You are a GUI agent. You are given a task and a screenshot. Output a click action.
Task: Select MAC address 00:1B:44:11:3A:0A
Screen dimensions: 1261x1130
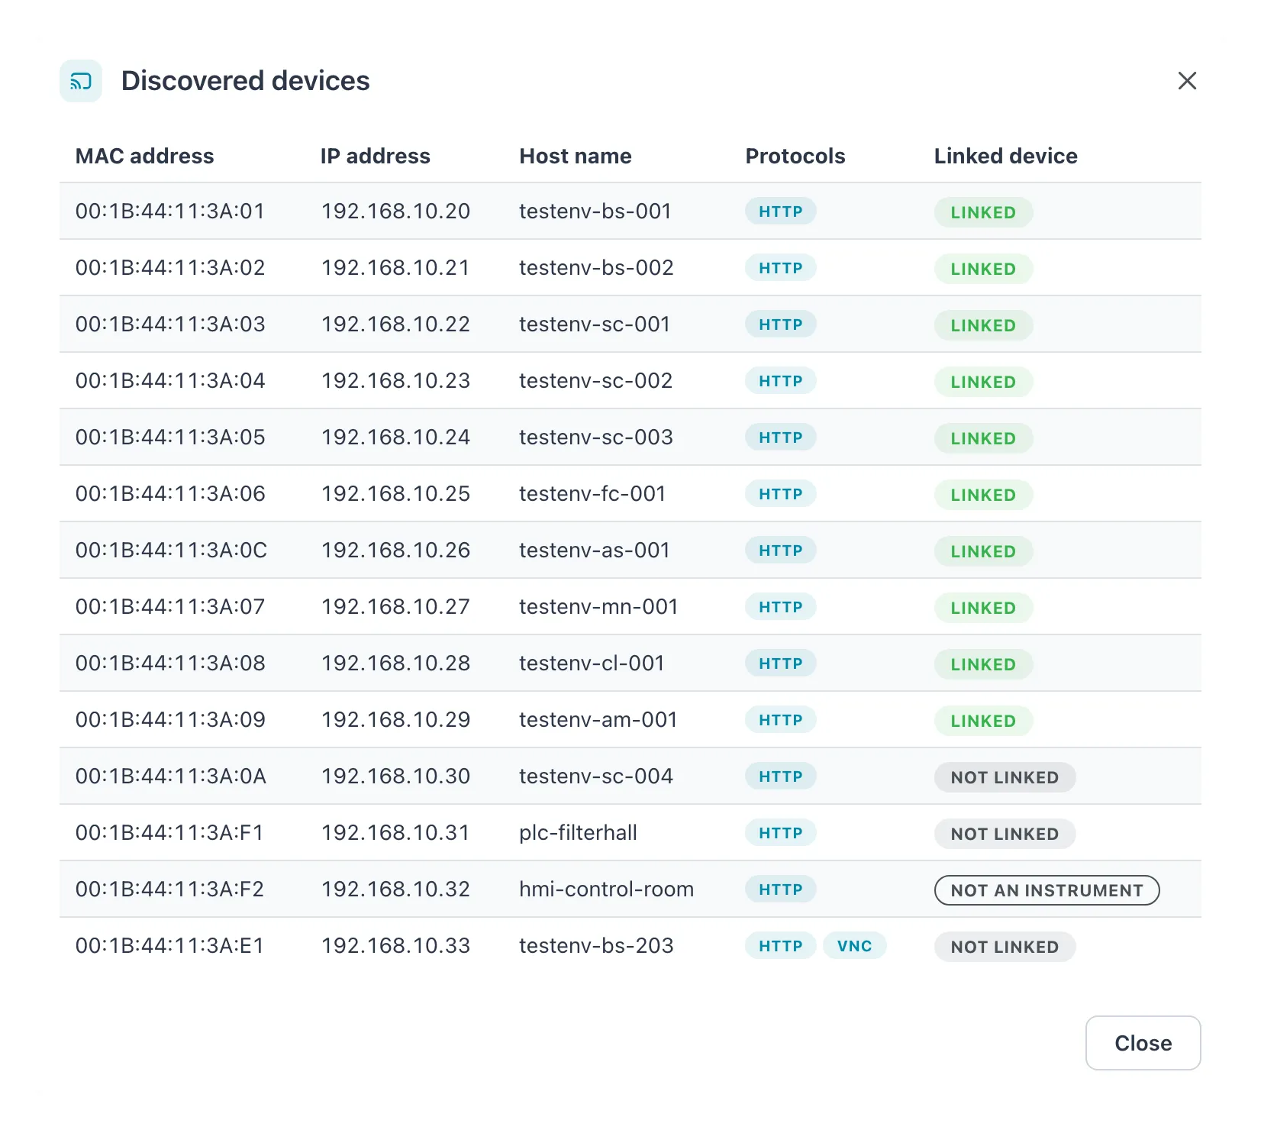click(171, 776)
